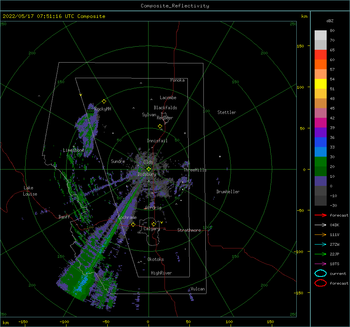Click the Didsbury label
The width and height of the screenshot is (350, 327).
click(147, 174)
